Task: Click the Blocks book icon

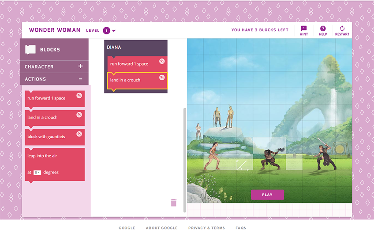Action: click(30, 50)
